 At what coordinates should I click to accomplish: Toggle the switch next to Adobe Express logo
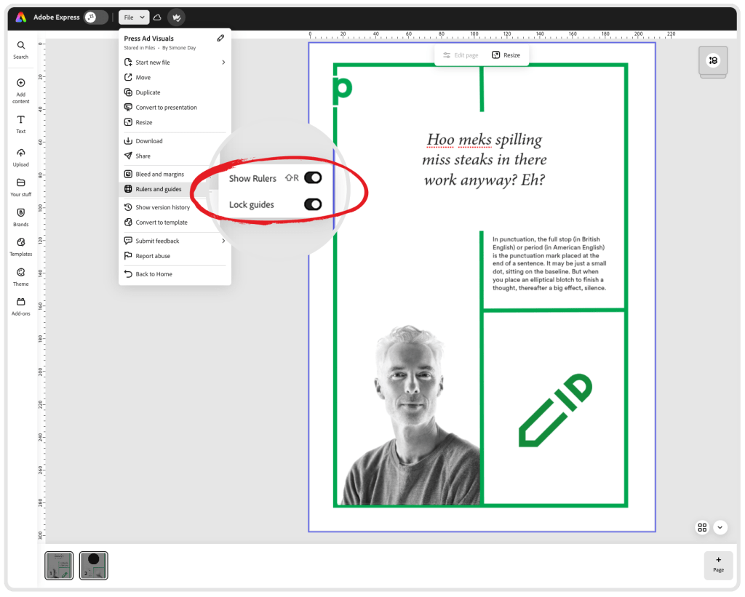pos(96,17)
